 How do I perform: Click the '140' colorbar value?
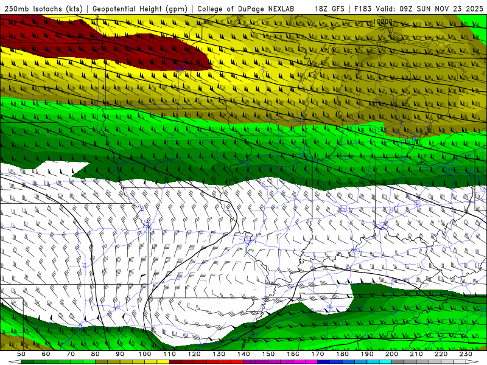tap(243, 354)
